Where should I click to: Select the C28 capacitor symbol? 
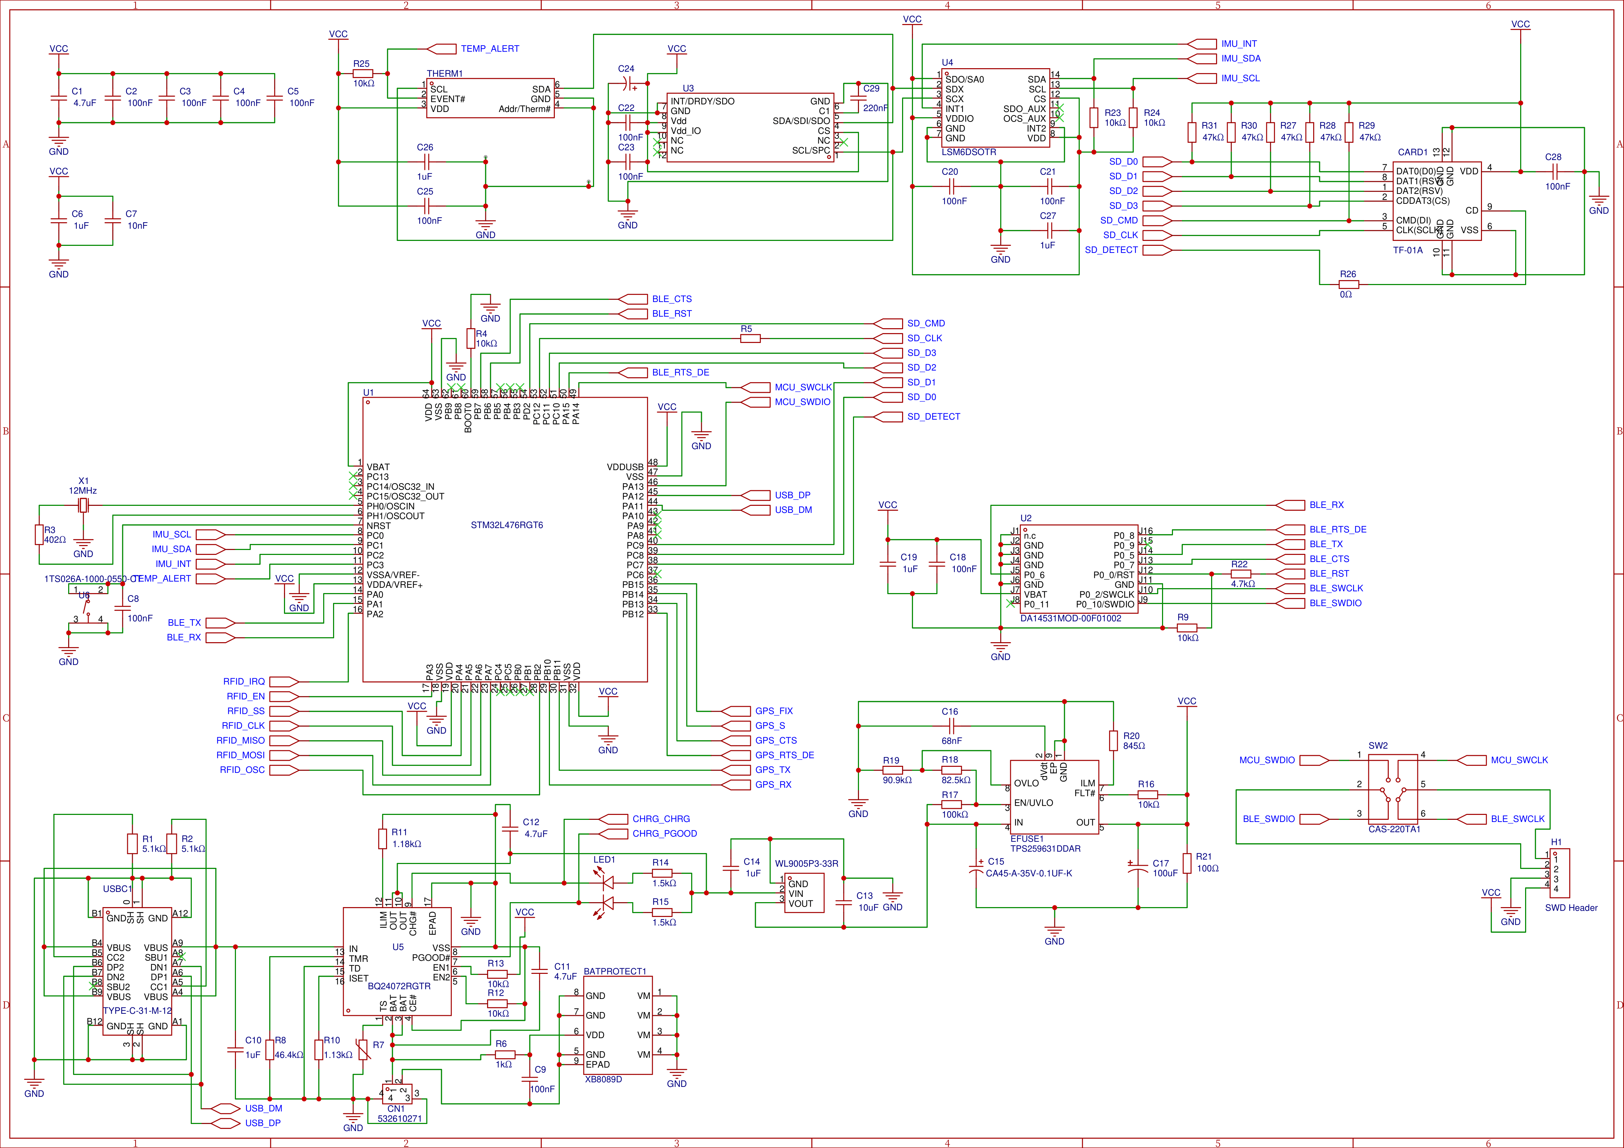[1555, 172]
